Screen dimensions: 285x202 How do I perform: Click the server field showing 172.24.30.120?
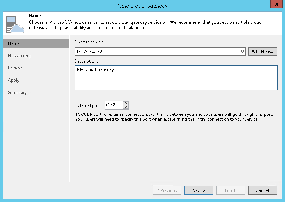[156, 52]
